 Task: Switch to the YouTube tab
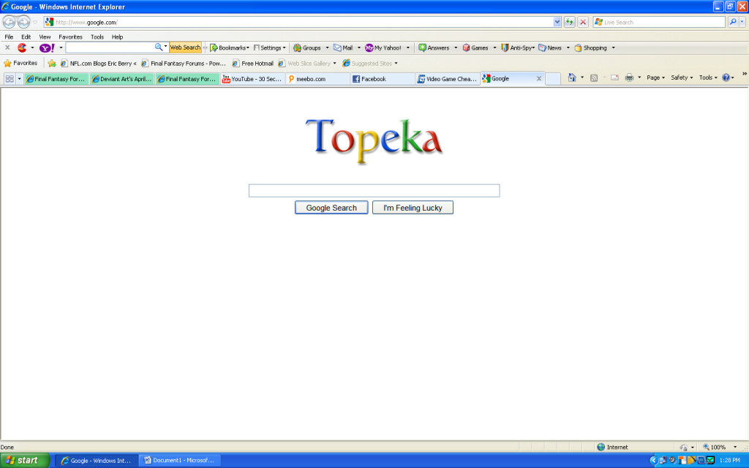[252, 79]
